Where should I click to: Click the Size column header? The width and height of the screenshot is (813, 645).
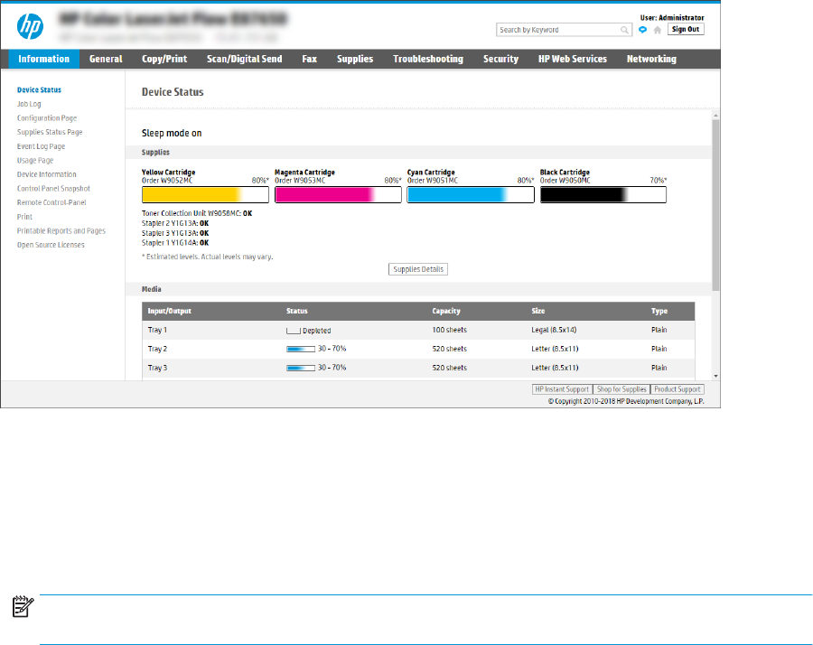tap(538, 311)
